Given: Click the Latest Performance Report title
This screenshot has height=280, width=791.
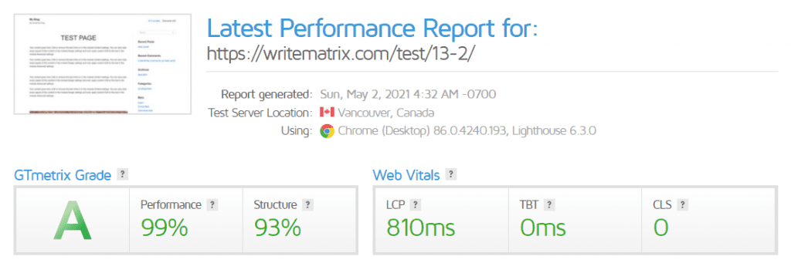Looking at the screenshot, I should pyautogui.click(x=372, y=29).
